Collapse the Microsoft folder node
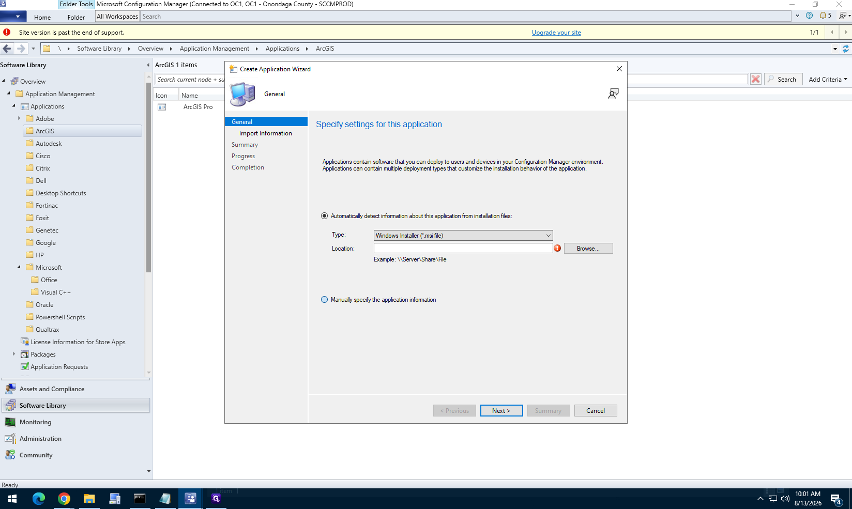Viewport: 852px width, 509px height. point(19,267)
